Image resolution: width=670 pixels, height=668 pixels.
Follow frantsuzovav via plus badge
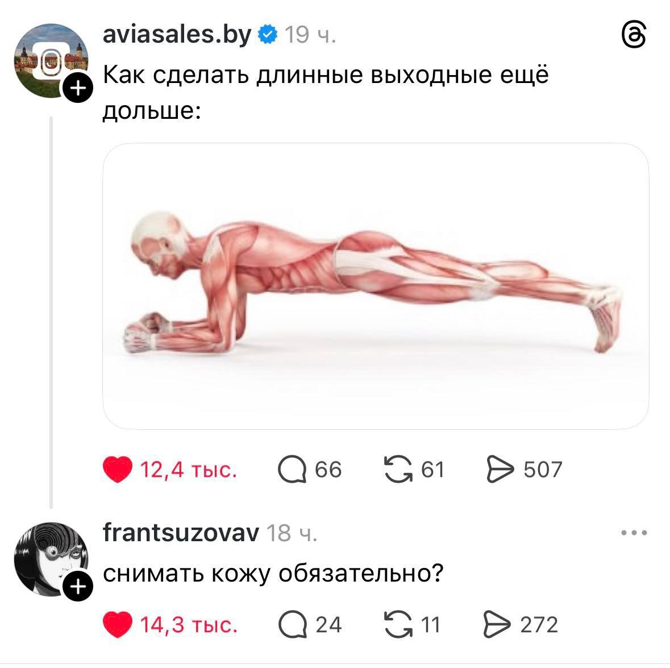pos(78,586)
